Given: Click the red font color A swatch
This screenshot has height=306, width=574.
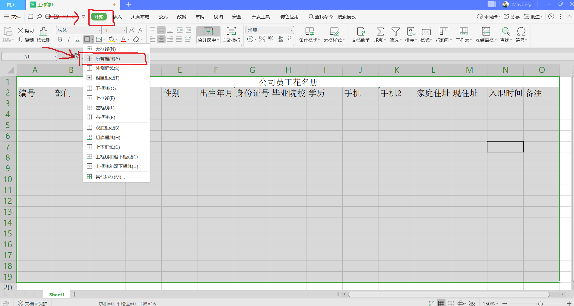Looking at the screenshot, I should [123, 39].
